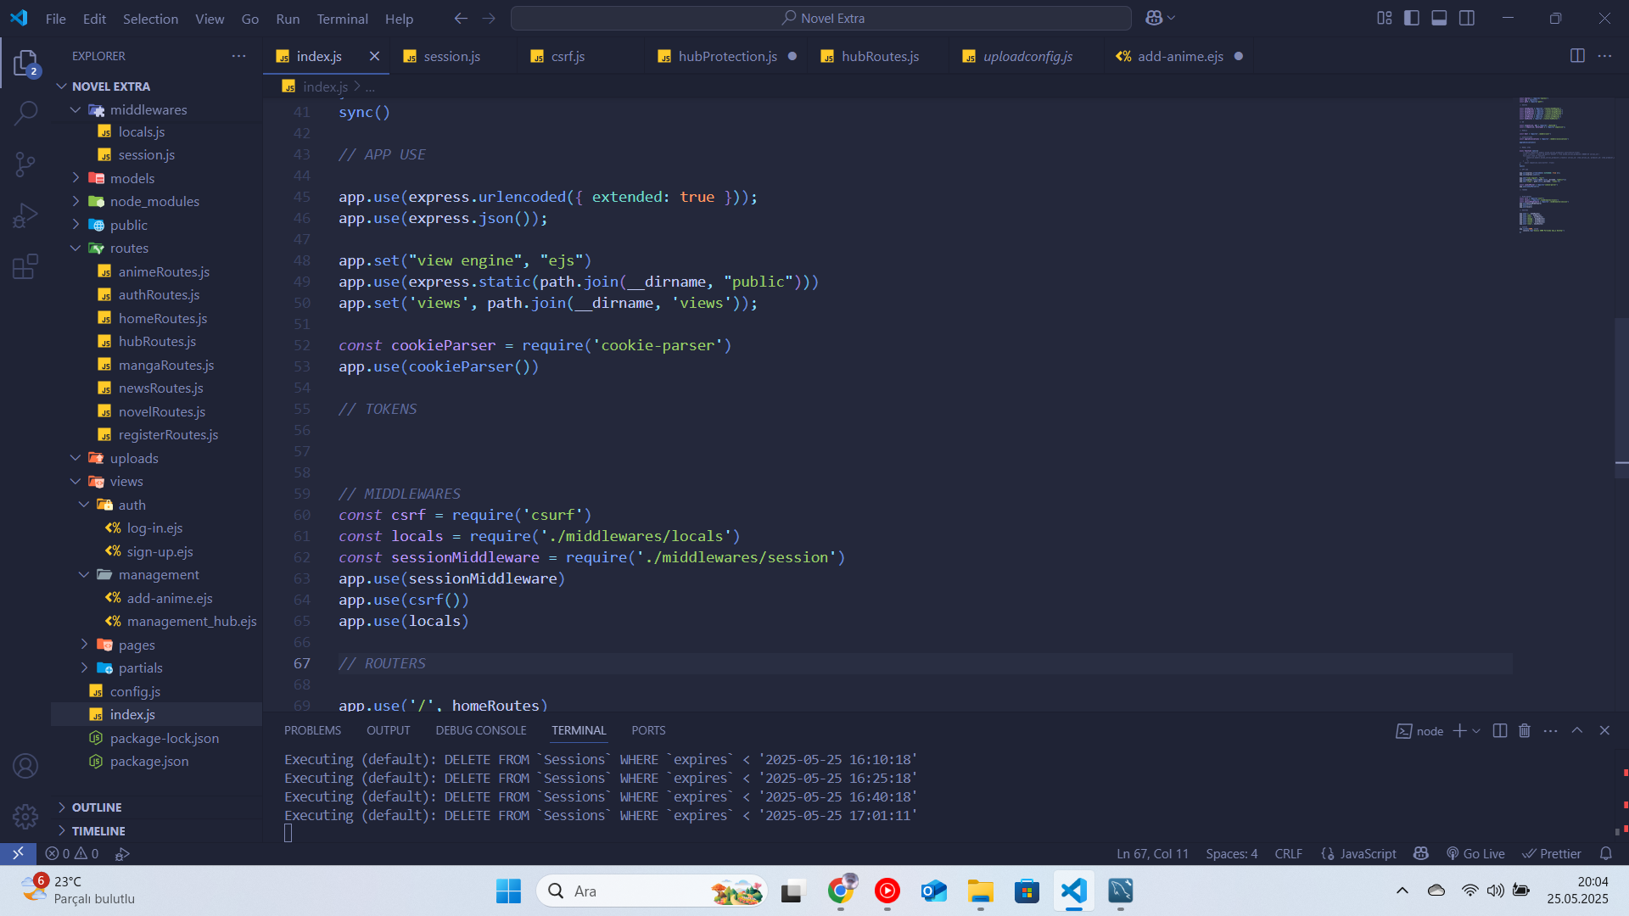
Task: Expand the OUTLINE section
Action: click(97, 807)
